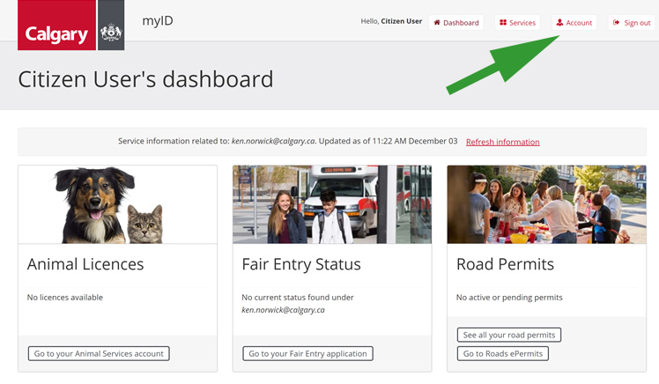Click the block party photo

pos(547,204)
